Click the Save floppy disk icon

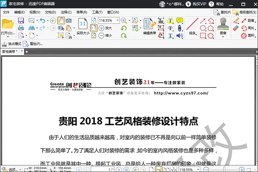click(x=21, y=20)
